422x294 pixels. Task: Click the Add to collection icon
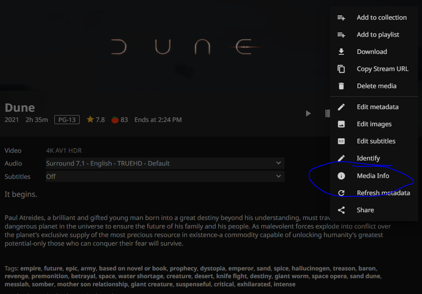pyautogui.click(x=341, y=18)
